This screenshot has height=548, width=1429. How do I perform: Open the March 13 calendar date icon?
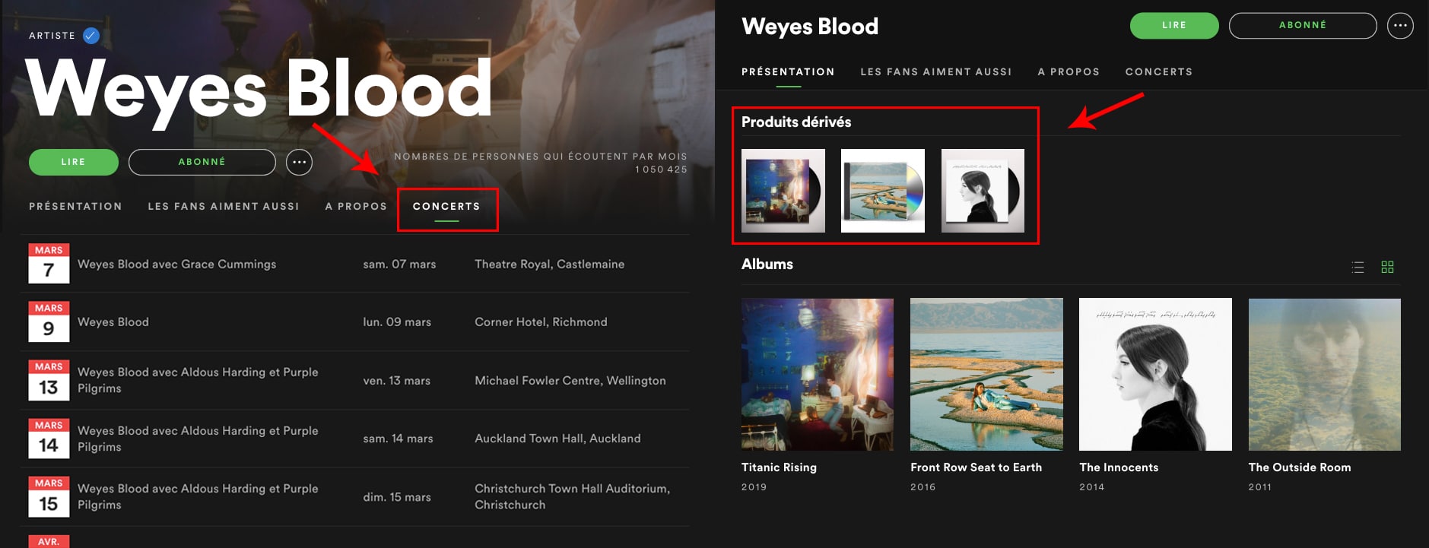pos(49,380)
